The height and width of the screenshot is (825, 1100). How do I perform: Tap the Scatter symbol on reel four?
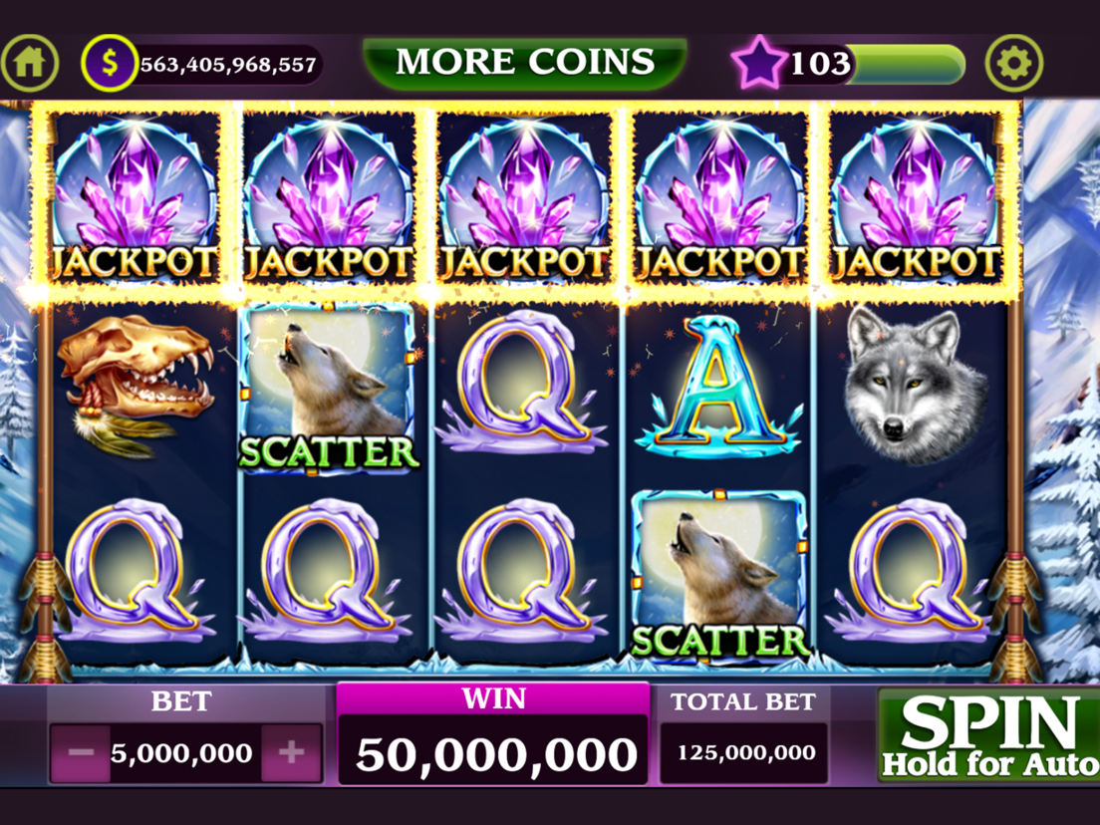(719, 577)
